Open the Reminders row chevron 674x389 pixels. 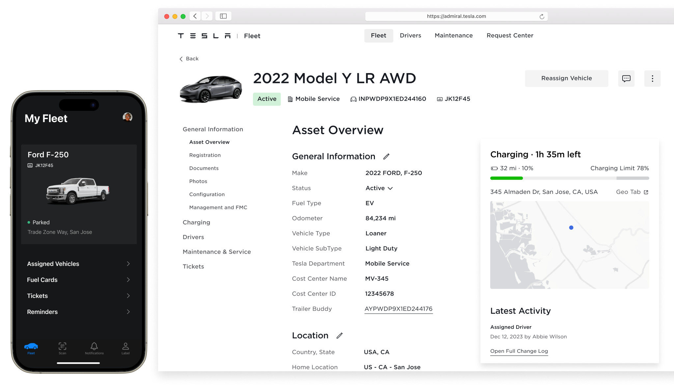pyautogui.click(x=128, y=312)
